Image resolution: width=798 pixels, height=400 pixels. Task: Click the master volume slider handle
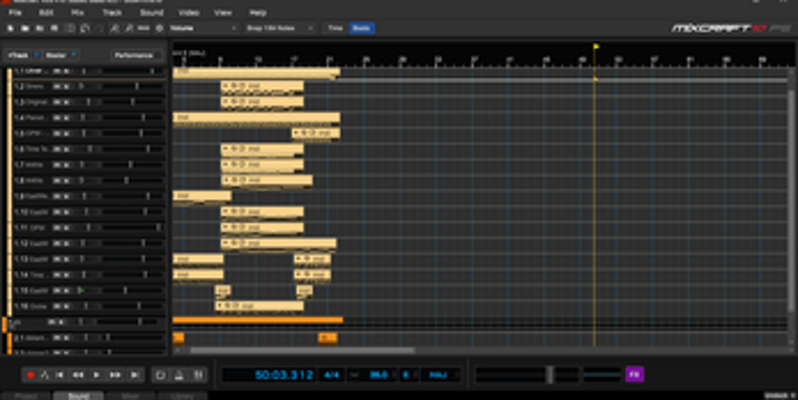549,374
